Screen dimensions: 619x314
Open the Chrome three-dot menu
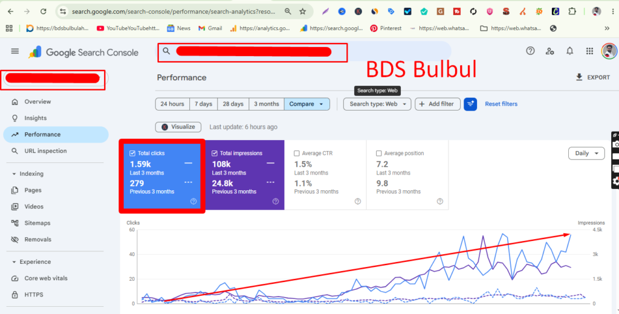click(x=614, y=11)
